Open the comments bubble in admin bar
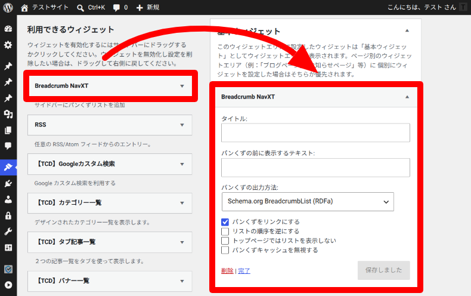 pyautogui.click(x=120, y=8)
